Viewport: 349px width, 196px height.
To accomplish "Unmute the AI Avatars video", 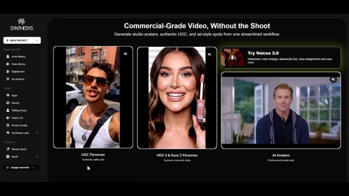I will coord(333,79).
